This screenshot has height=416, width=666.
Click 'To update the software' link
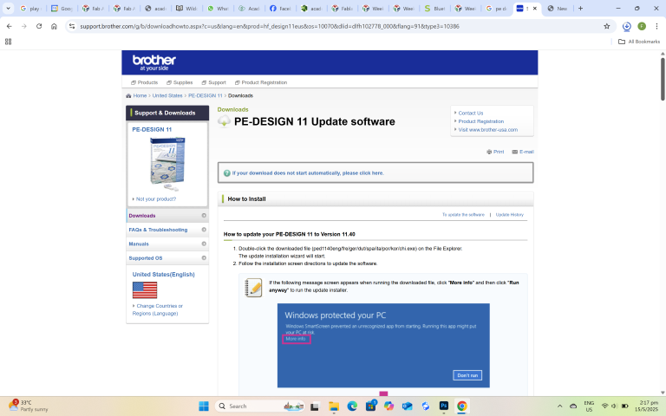(x=463, y=215)
